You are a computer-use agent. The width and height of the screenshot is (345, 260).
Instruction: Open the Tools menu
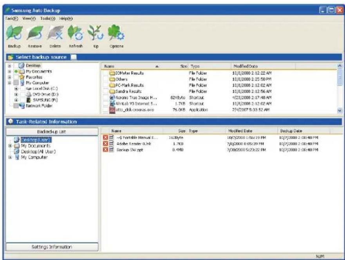pos(47,19)
